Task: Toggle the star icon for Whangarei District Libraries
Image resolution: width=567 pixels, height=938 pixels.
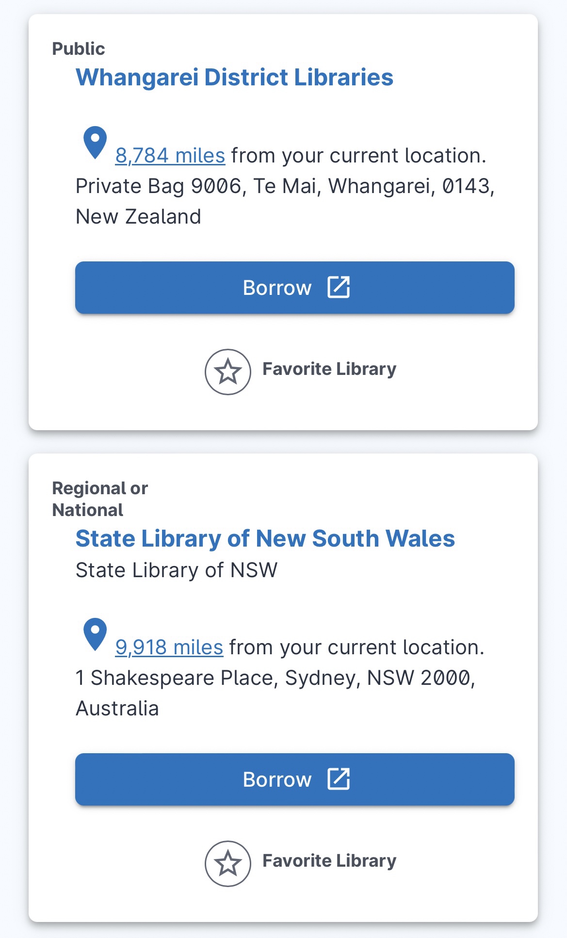Action: coord(227,372)
